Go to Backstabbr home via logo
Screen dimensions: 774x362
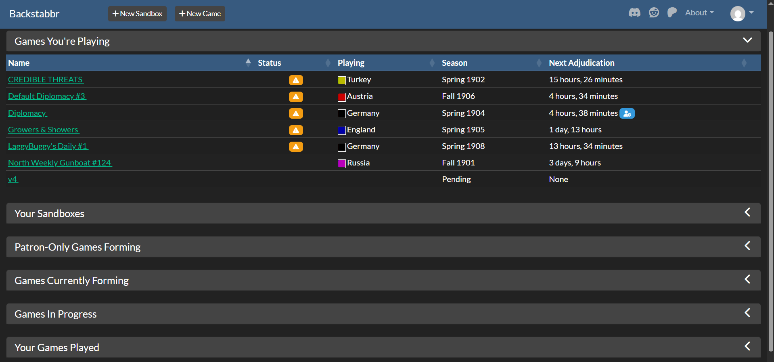[34, 14]
